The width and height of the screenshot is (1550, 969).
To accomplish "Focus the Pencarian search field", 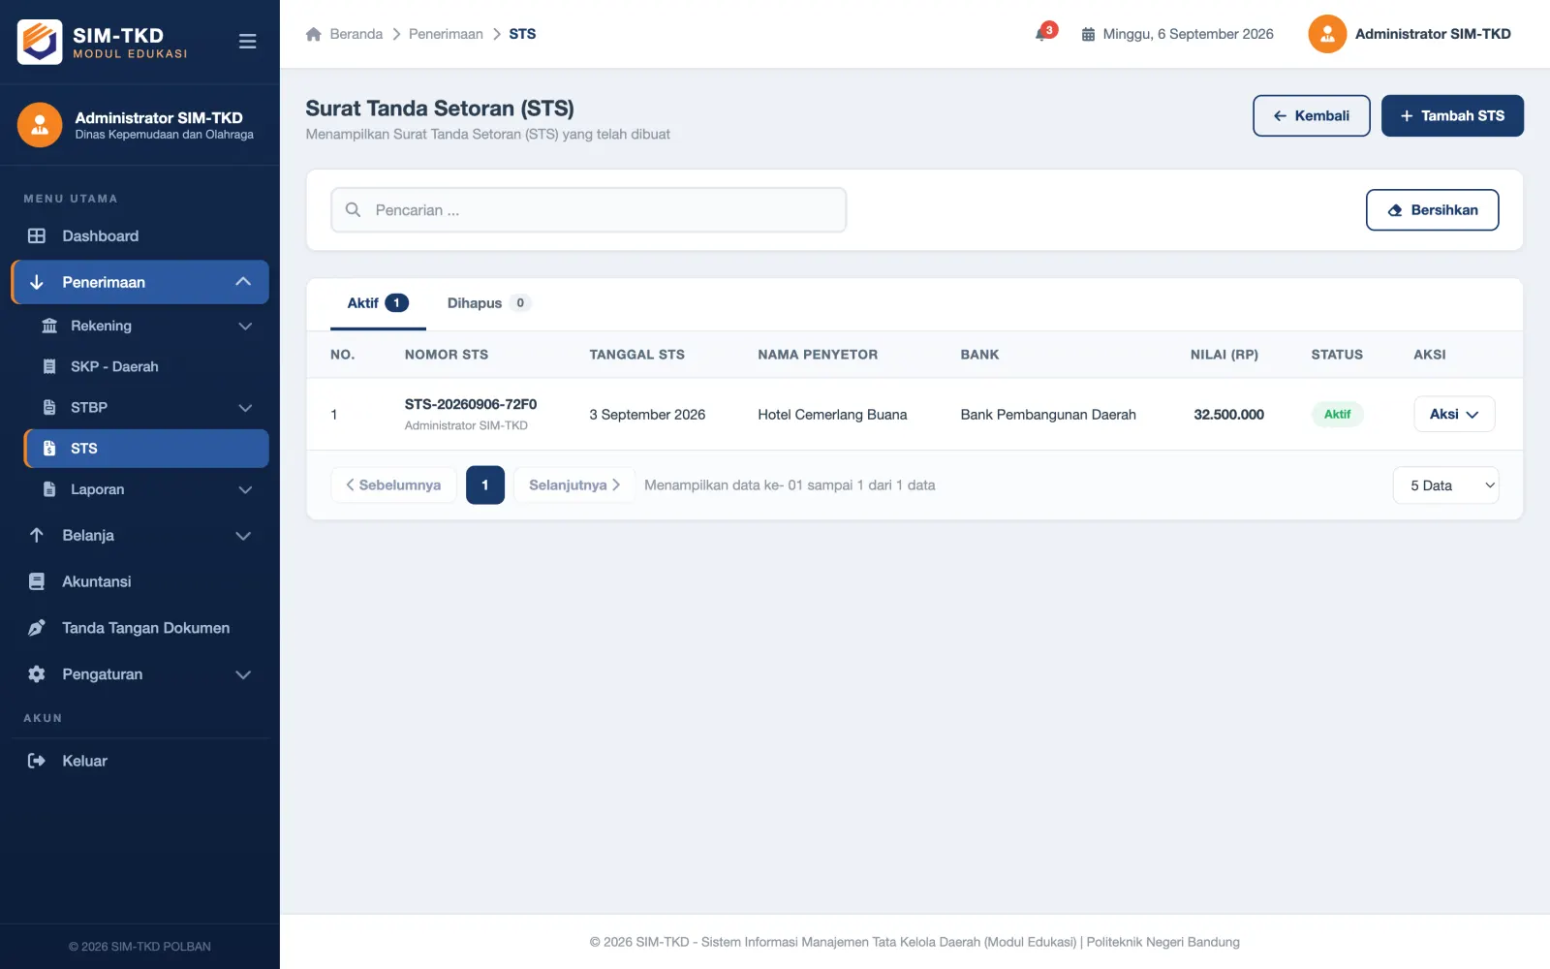I will click(589, 210).
